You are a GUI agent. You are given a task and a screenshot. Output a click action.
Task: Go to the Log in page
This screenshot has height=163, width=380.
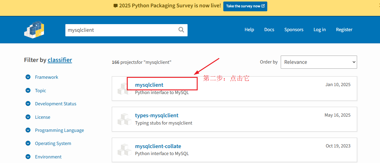pos(320,30)
